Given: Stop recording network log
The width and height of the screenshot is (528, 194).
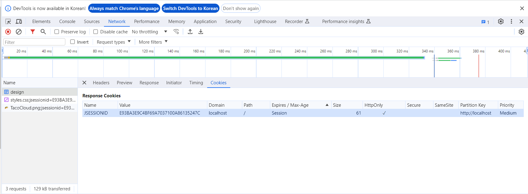Looking at the screenshot, I should tap(8, 32).
